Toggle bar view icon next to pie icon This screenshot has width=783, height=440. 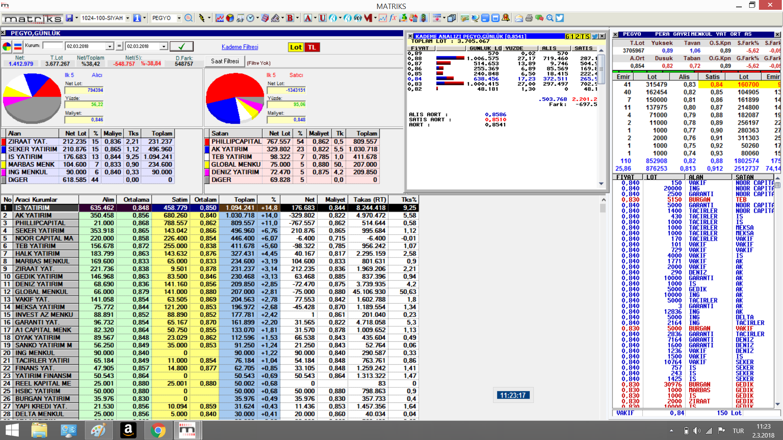coord(18,46)
